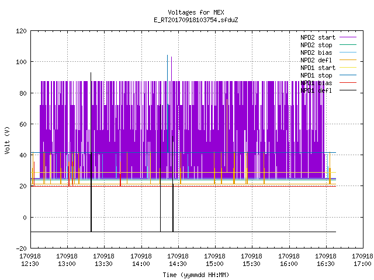This screenshot has width=374, height=280.
Task: Click the purple spike reaching above 100 volts
Action: coord(171,69)
